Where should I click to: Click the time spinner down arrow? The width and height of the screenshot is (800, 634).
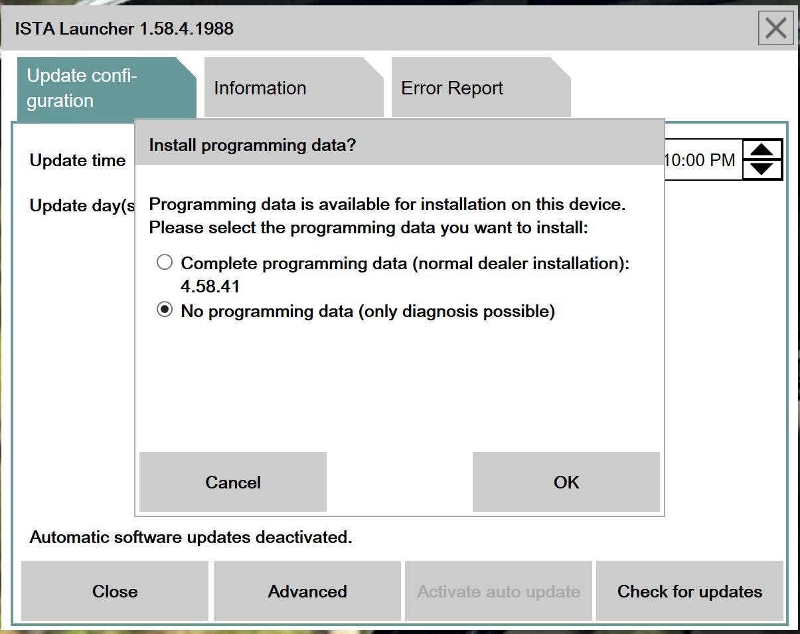tap(762, 170)
